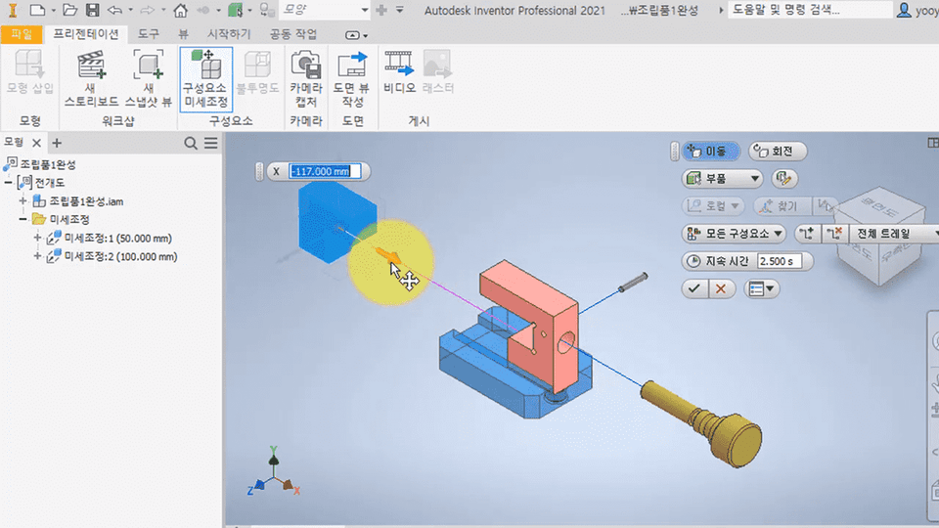Click the ViewCube in the viewport
The image size is (939, 528).
pyautogui.click(x=880, y=237)
